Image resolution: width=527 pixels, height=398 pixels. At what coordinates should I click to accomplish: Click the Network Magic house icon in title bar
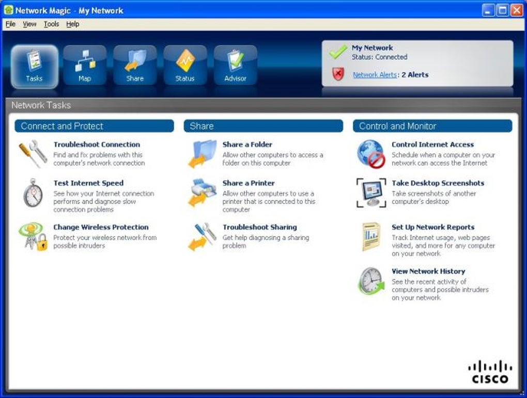click(8, 10)
